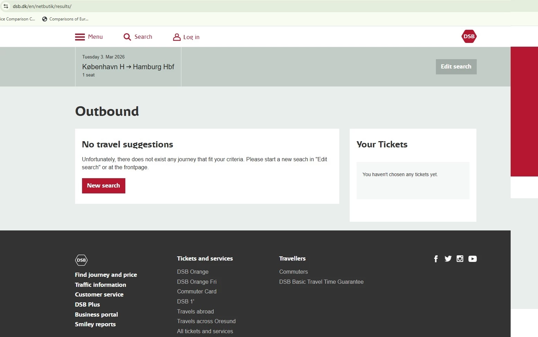Image resolution: width=538 pixels, height=337 pixels.
Task: Open the hamburger Menu icon
Action: [80, 37]
